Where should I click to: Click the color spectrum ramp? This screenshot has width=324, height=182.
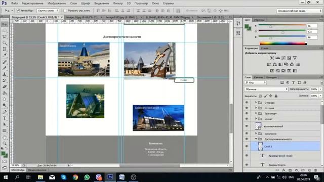pos(283,43)
